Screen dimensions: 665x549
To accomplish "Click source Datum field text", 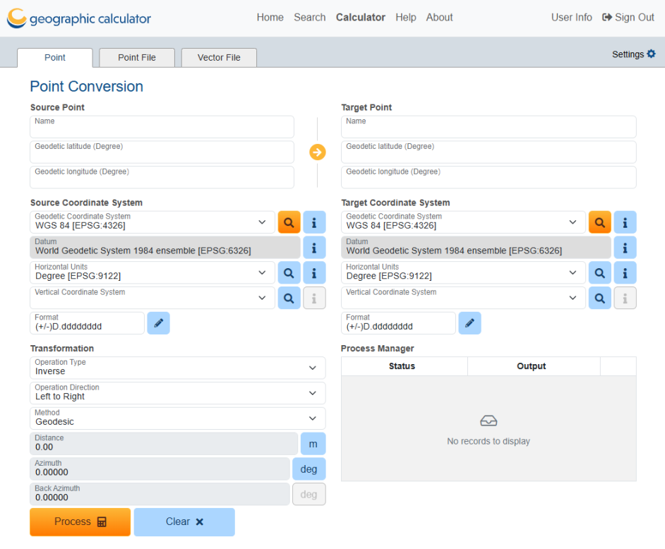I will coord(165,248).
